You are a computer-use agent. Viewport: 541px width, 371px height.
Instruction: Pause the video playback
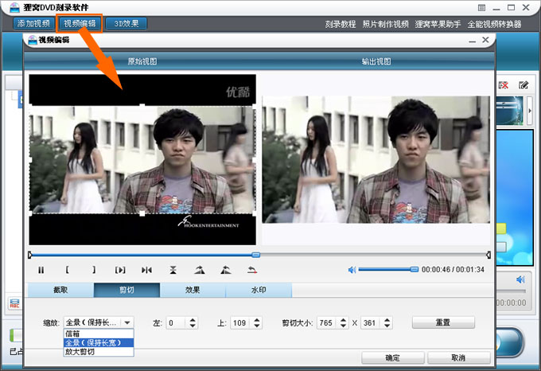click(41, 270)
